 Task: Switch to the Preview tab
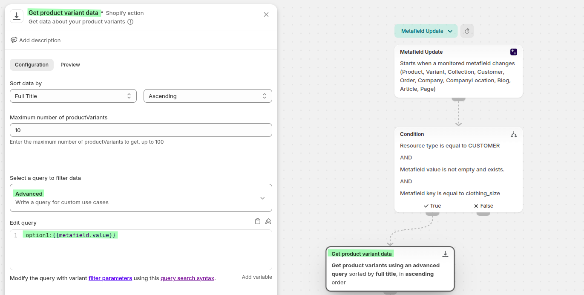click(70, 65)
